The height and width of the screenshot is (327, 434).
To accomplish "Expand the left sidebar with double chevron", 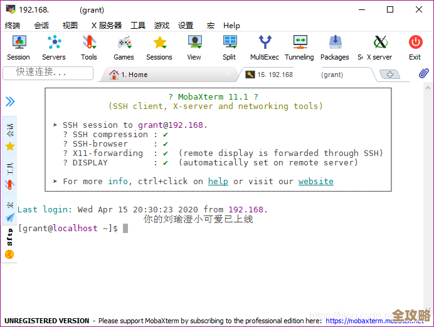I will pyautogui.click(x=10, y=101).
